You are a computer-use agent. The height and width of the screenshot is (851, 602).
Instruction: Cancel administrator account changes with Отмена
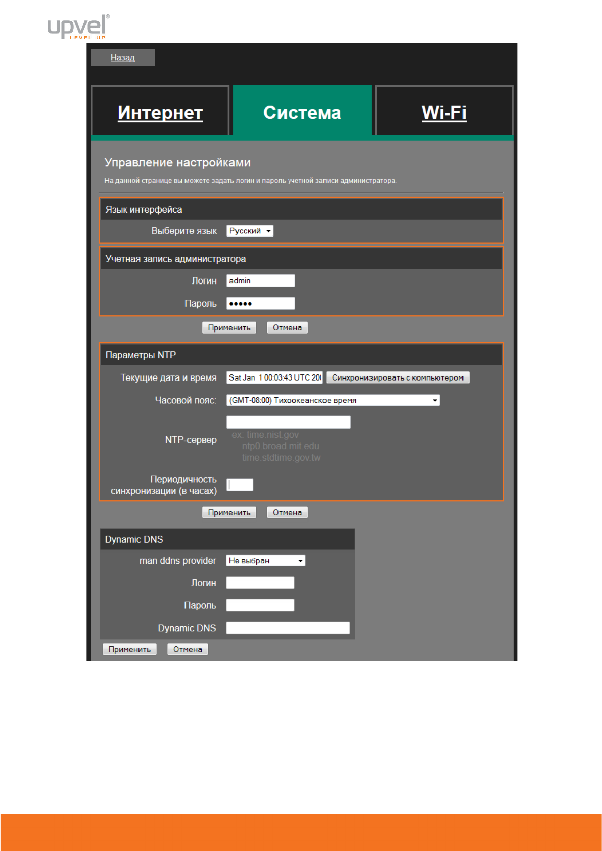point(287,328)
